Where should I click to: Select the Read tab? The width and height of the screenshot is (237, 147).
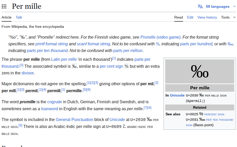[x=178, y=18]
